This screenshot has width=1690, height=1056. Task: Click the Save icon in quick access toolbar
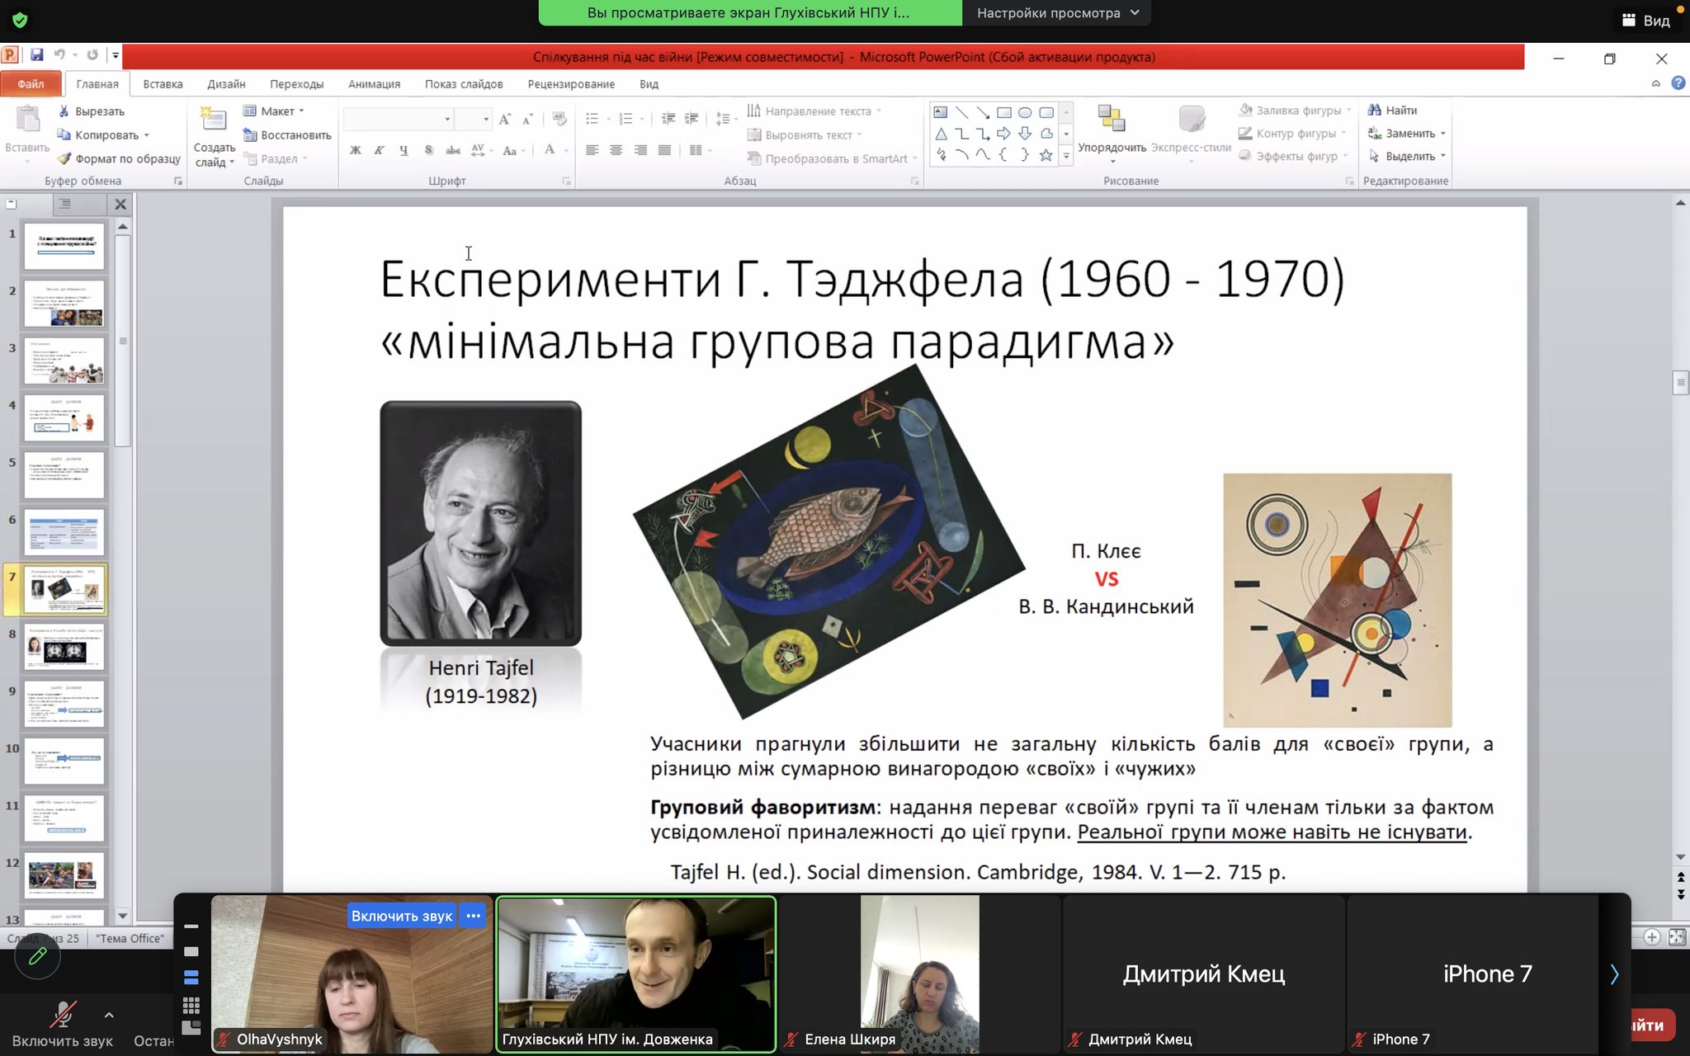click(36, 55)
